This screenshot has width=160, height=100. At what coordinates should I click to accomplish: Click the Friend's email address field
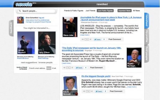click(x=37, y=68)
